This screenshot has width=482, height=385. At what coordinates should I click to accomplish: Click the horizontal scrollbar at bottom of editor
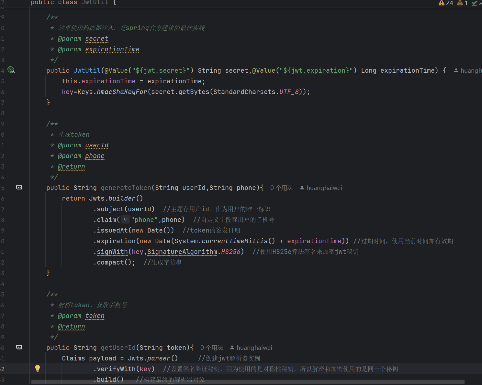(x=248, y=382)
